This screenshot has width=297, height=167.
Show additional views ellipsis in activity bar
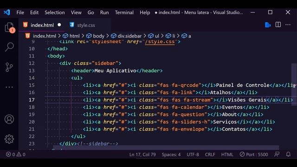pos(9,87)
